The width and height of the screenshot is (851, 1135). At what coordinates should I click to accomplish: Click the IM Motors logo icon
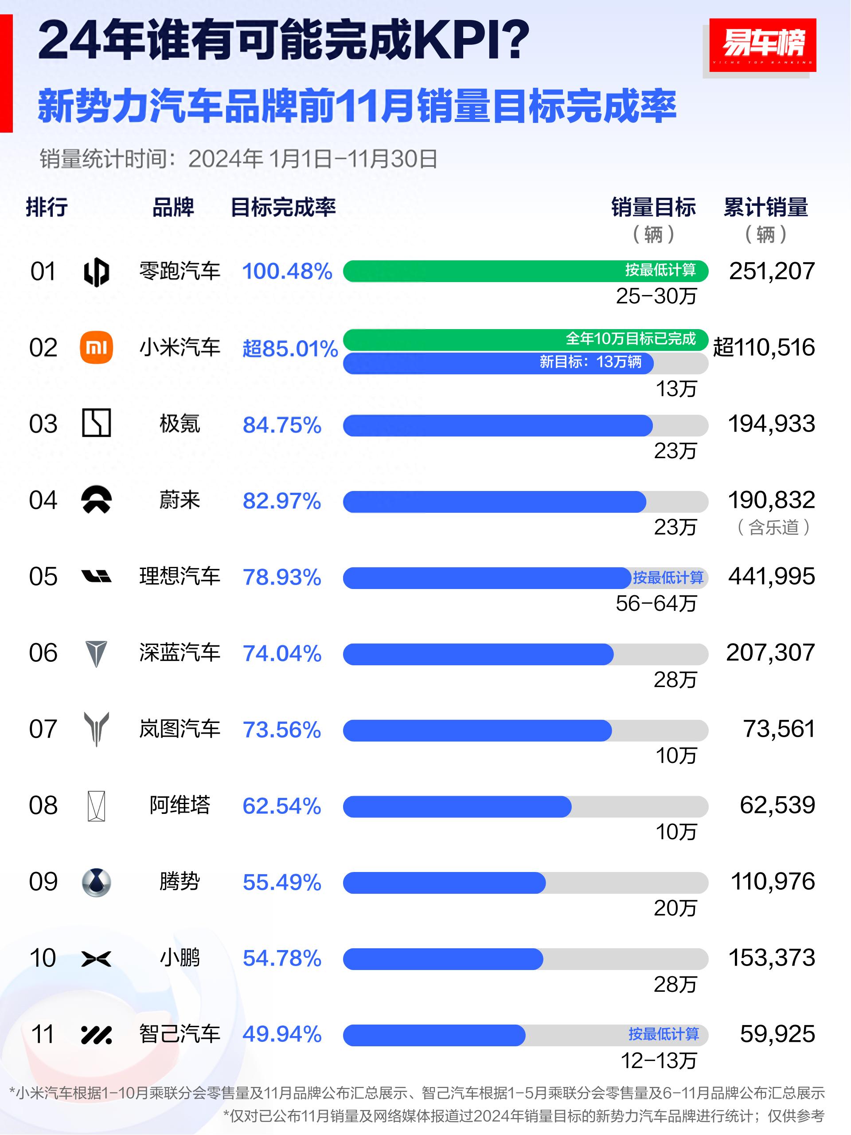(96, 1035)
